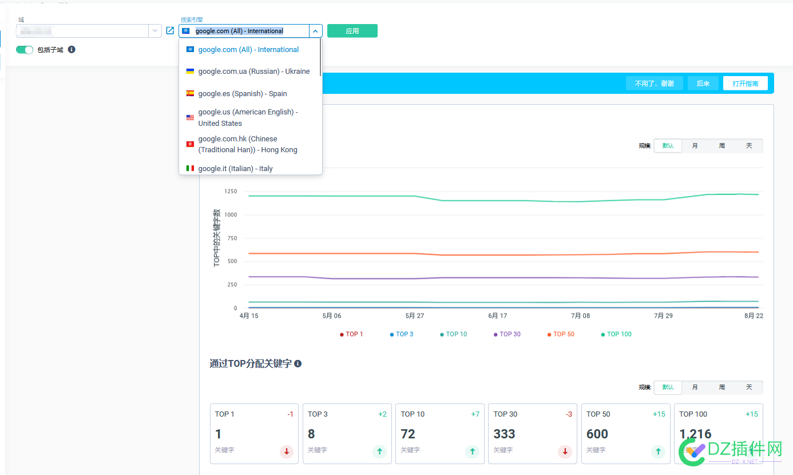Select 默认 scale in upper chart

tap(668, 146)
